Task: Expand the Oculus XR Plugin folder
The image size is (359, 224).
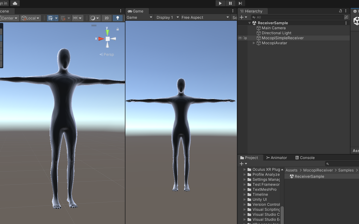Action: coord(245,169)
